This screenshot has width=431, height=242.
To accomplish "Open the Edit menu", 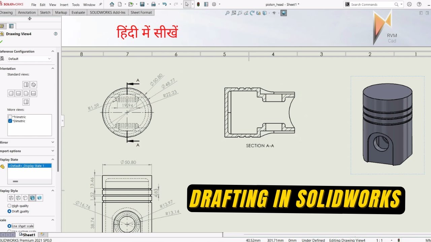I will 42,5.
